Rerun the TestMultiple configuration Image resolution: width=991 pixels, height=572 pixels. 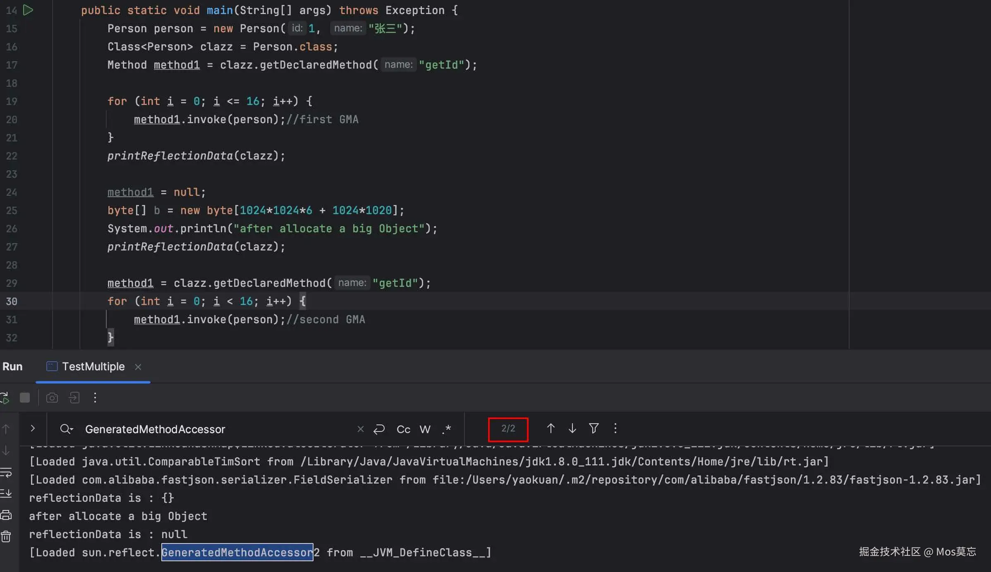point(4,398)
